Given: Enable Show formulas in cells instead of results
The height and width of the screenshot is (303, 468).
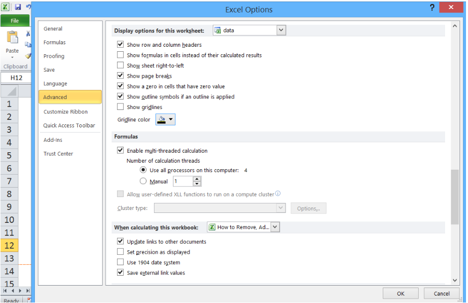Looking at the screenshot, I should (120, 55).
